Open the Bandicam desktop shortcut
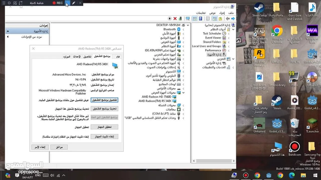 point(294,149)
